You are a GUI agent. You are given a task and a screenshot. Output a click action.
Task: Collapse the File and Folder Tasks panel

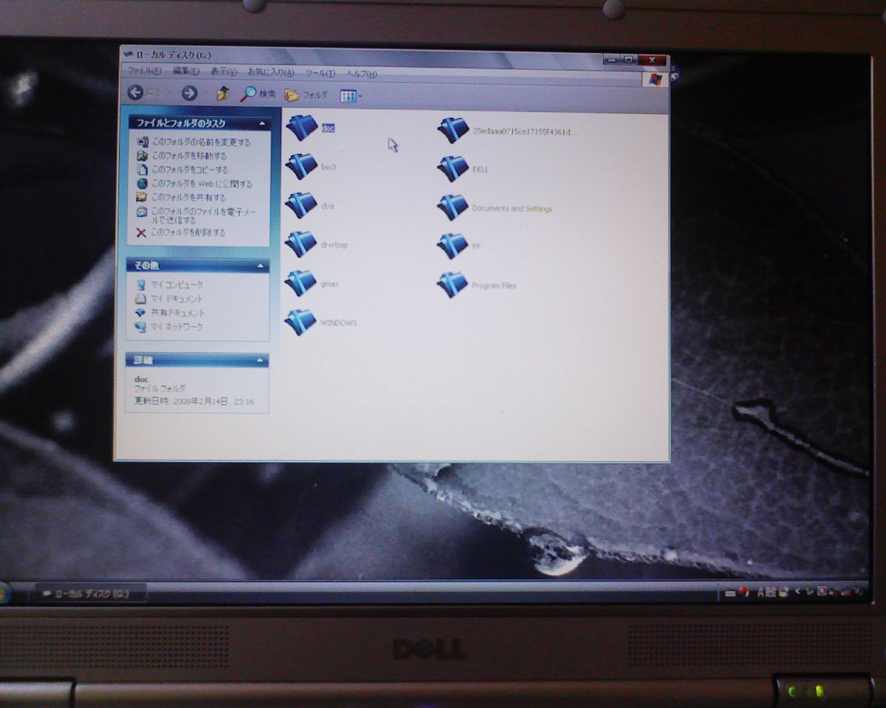point(262,123)
